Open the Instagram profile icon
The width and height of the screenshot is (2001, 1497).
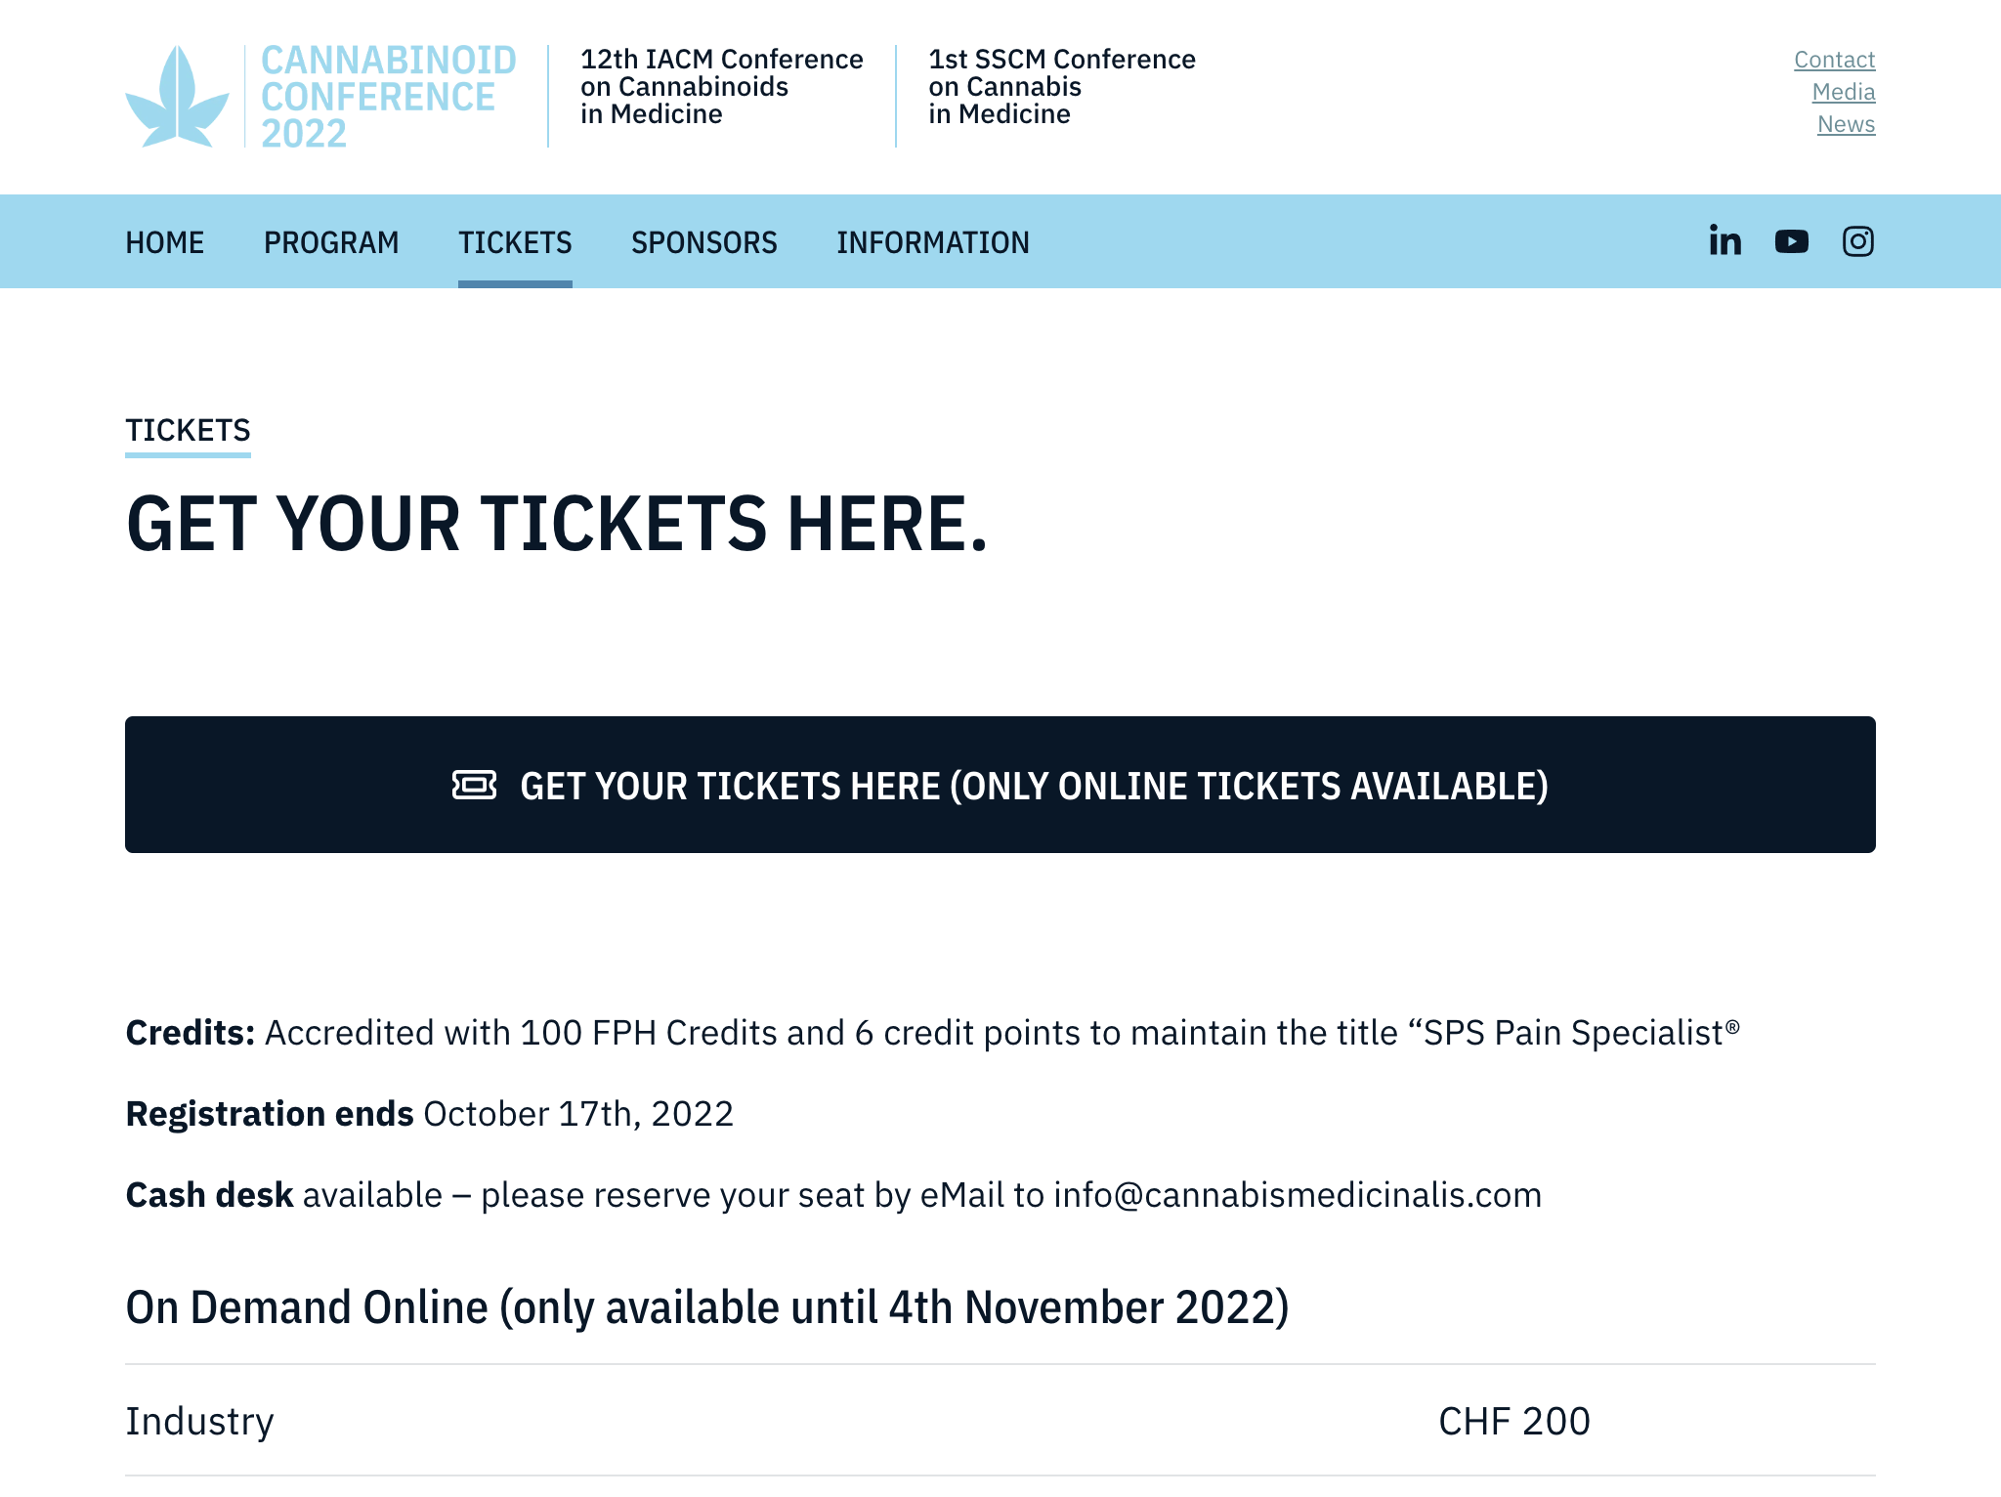1857,241
